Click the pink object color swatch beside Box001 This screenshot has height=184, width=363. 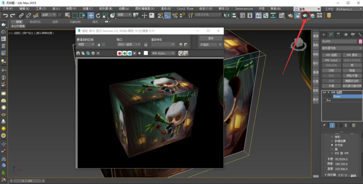360,41
